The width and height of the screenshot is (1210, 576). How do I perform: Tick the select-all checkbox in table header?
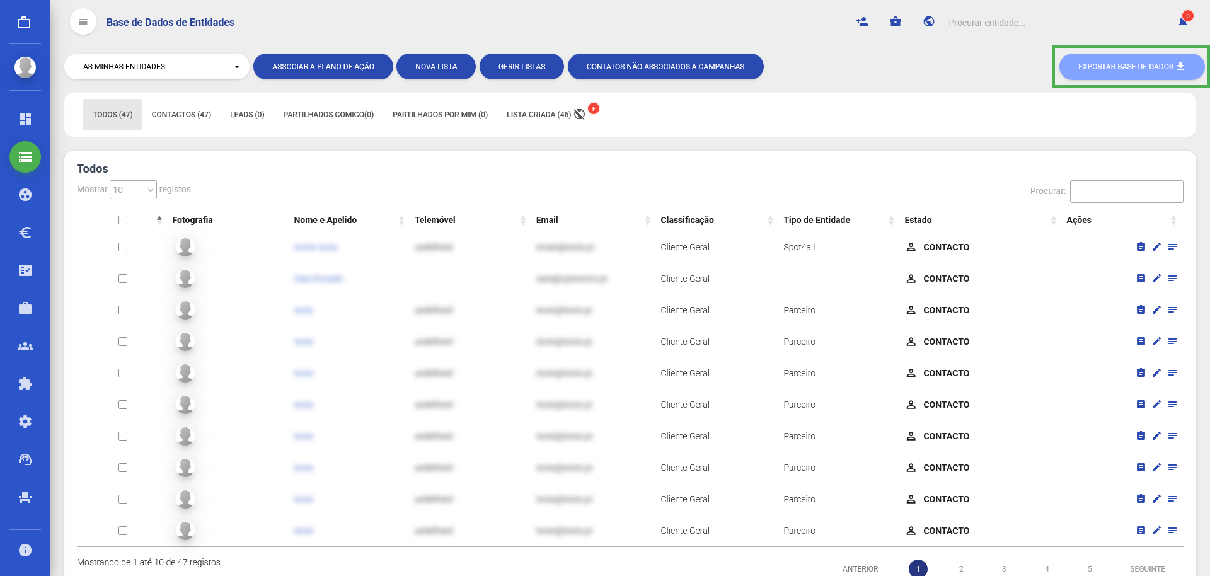[123, 220]
